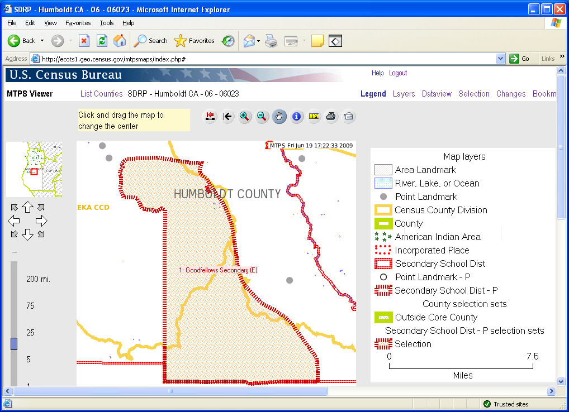Click the print map tool icon
Viewport: 569px width, 412px height.
[x=331, y=116]
